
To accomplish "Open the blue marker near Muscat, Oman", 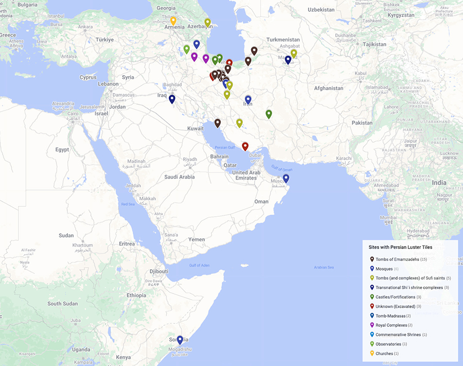I will pos(286,178).
